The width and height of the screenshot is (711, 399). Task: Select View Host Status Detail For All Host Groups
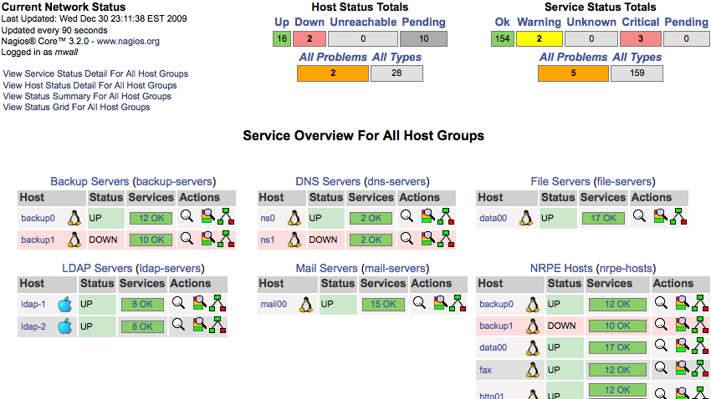(x=90, y=85)
